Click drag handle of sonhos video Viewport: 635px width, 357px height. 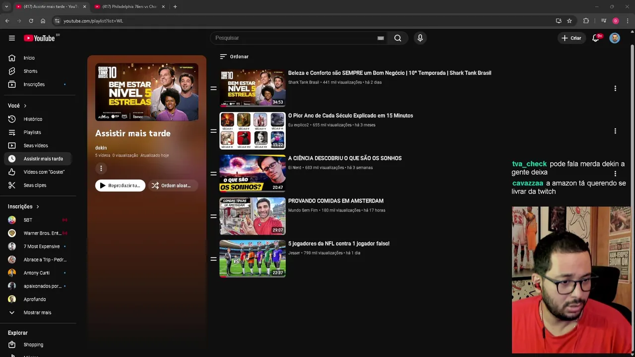coord(213,174)
